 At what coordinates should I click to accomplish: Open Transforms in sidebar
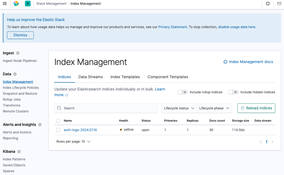[12, 105]
